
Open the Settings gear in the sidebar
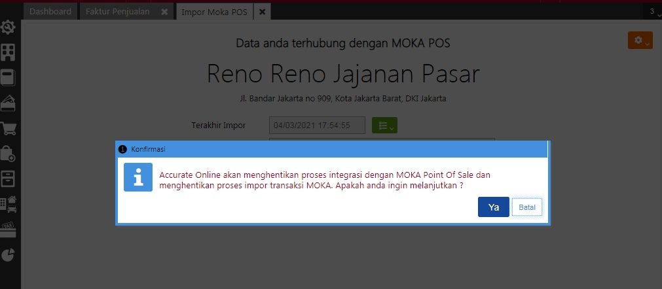click(x=9, y=27)
